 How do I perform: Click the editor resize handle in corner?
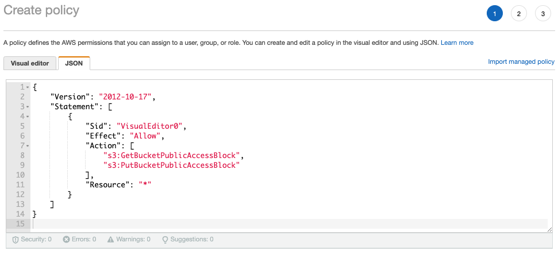point(549,229)
